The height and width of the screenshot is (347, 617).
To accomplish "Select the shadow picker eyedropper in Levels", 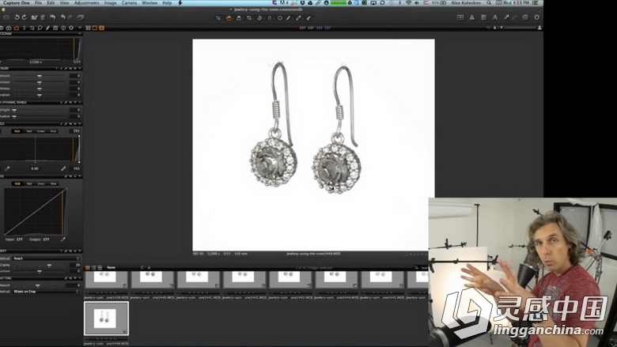I will coord(7,168).
